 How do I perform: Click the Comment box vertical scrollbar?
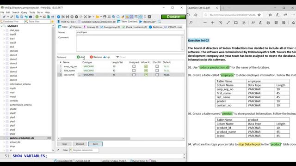[x=182, y=43]
